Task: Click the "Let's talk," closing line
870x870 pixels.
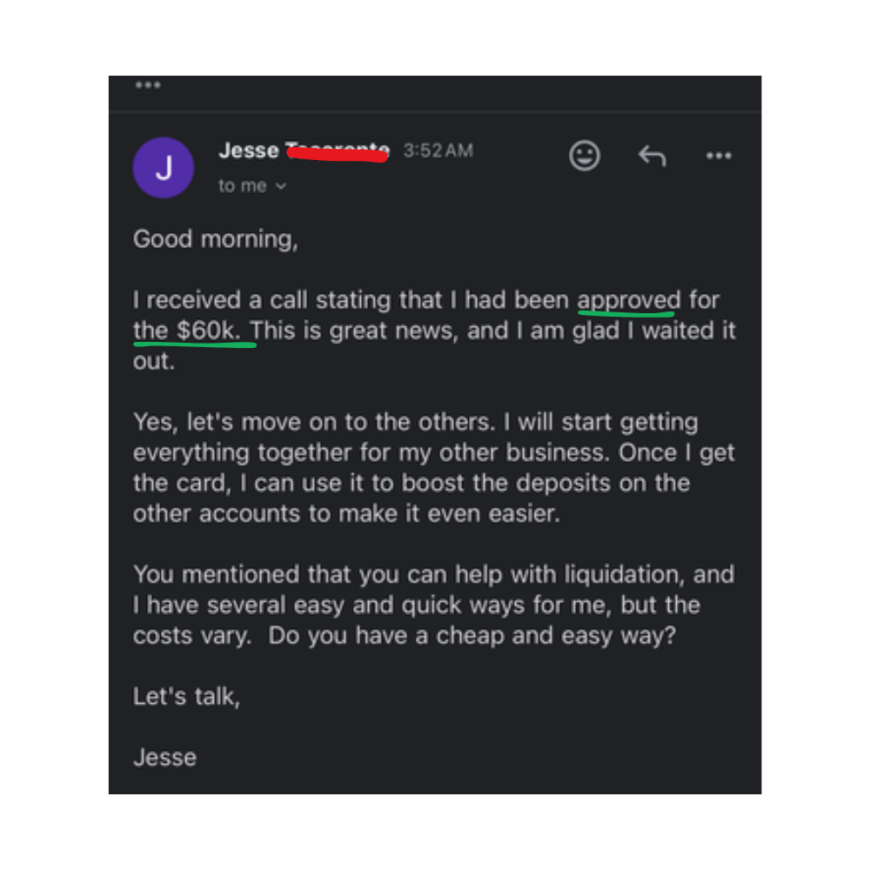Action: pos(185,697)
